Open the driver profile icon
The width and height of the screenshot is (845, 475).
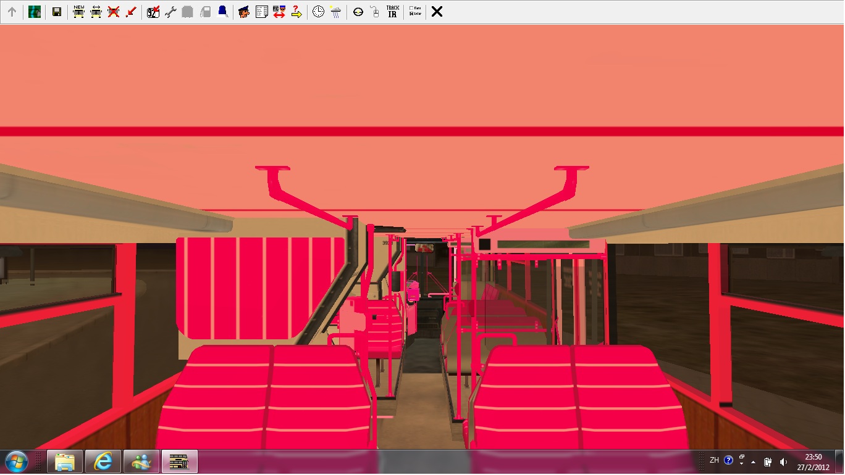tap(244, 12)
